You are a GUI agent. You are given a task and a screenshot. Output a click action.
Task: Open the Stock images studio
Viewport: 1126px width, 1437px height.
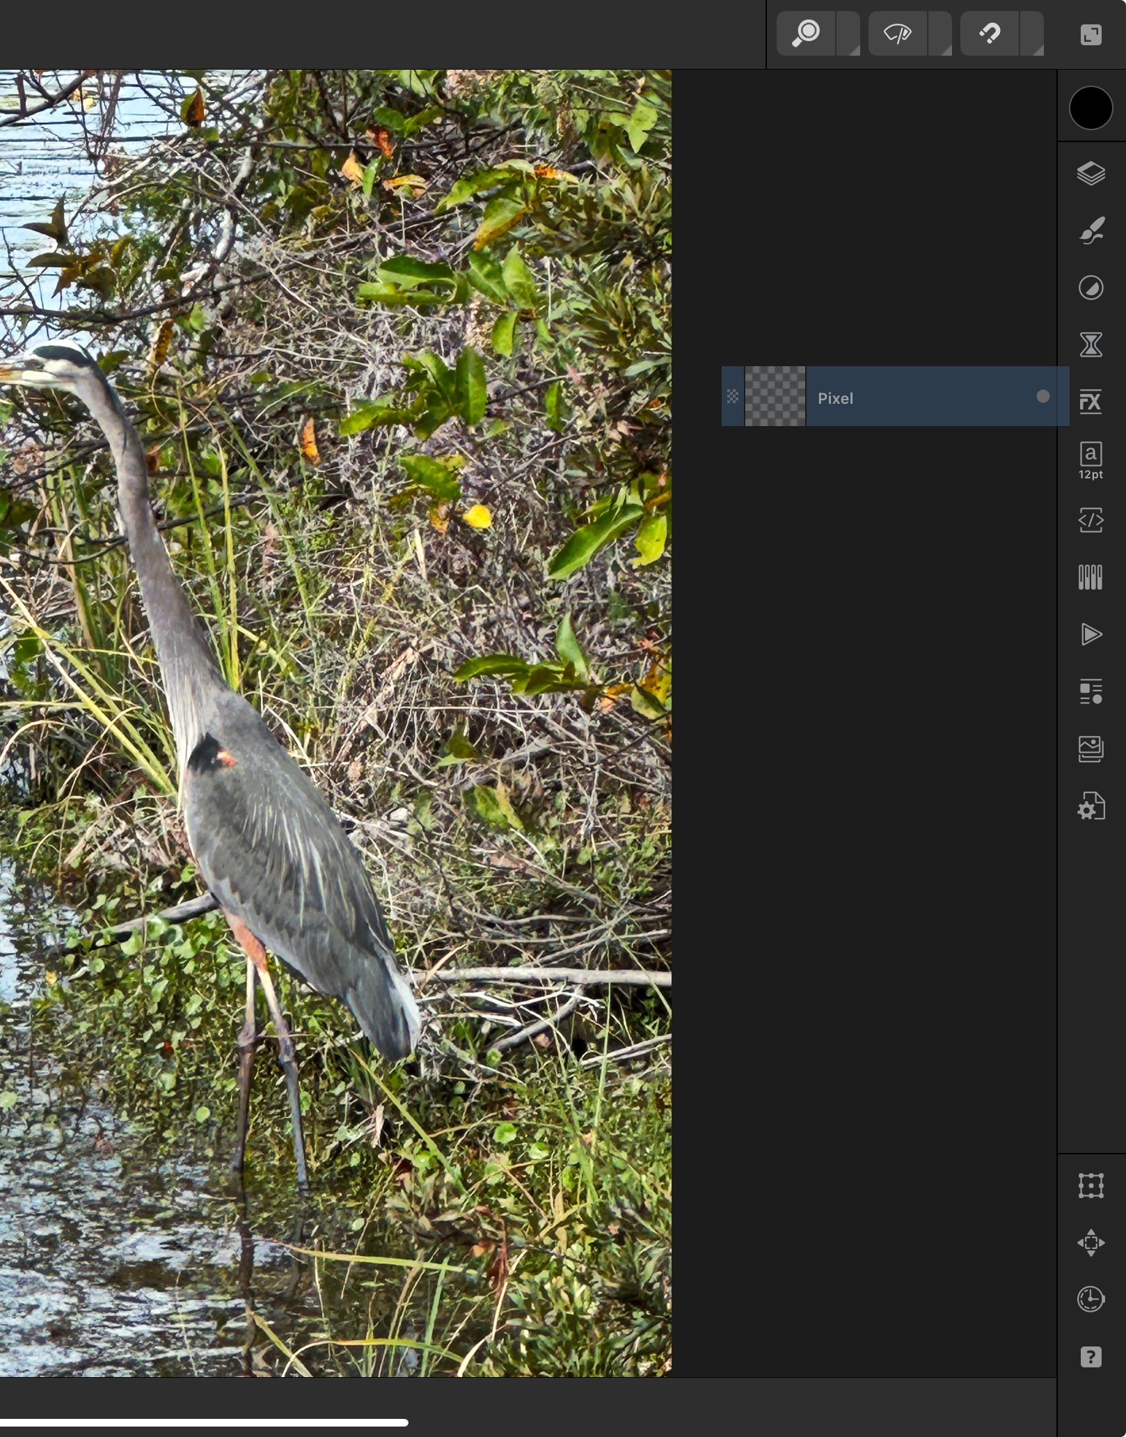[x=1091, y=749]
